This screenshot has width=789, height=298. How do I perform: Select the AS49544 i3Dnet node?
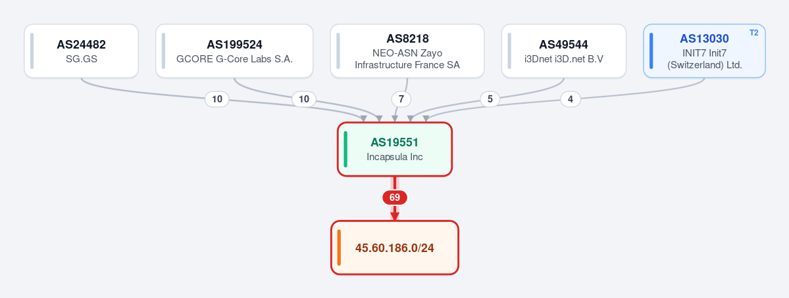[x=563, y=51]
